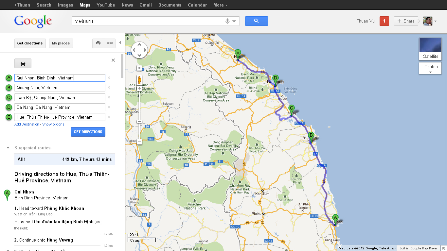
Task: Click the left panel scrollbar
Action: click(x=122, y=65)
